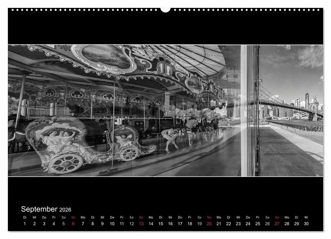Viewport: 331px width, 239px height.
Task: Select date 9 in the calendar row
Action: [102, 224]
